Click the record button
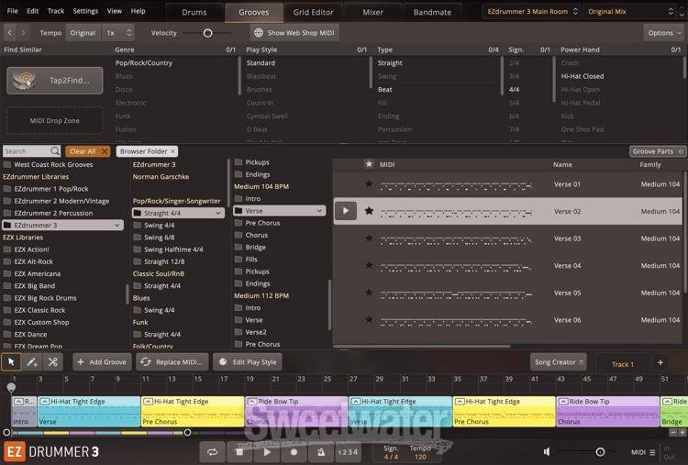This screenshot has width=688, height=465. click(294, 452)
